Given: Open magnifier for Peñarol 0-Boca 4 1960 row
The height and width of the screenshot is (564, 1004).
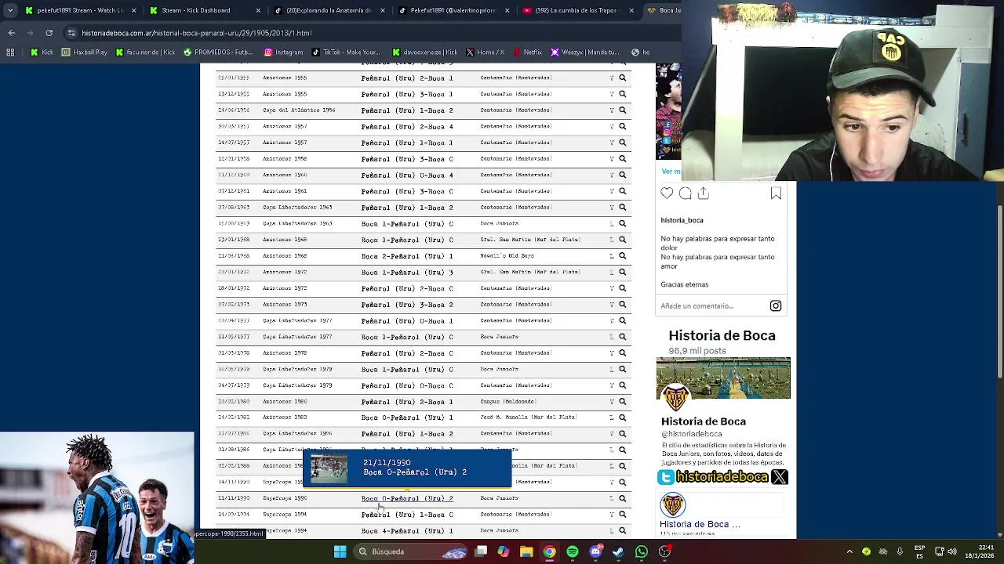Looking at the screenshot, I should tap(623, 175).
